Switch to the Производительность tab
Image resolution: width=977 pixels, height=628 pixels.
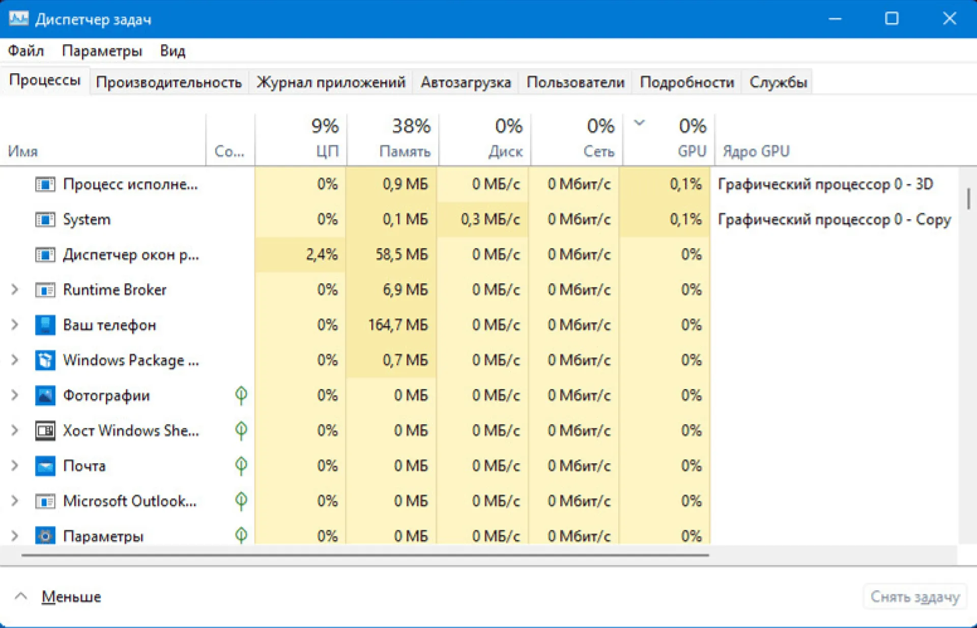168,82
